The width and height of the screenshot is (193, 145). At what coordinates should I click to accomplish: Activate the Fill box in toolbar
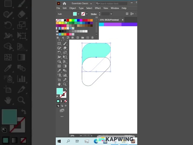(60, 91)
